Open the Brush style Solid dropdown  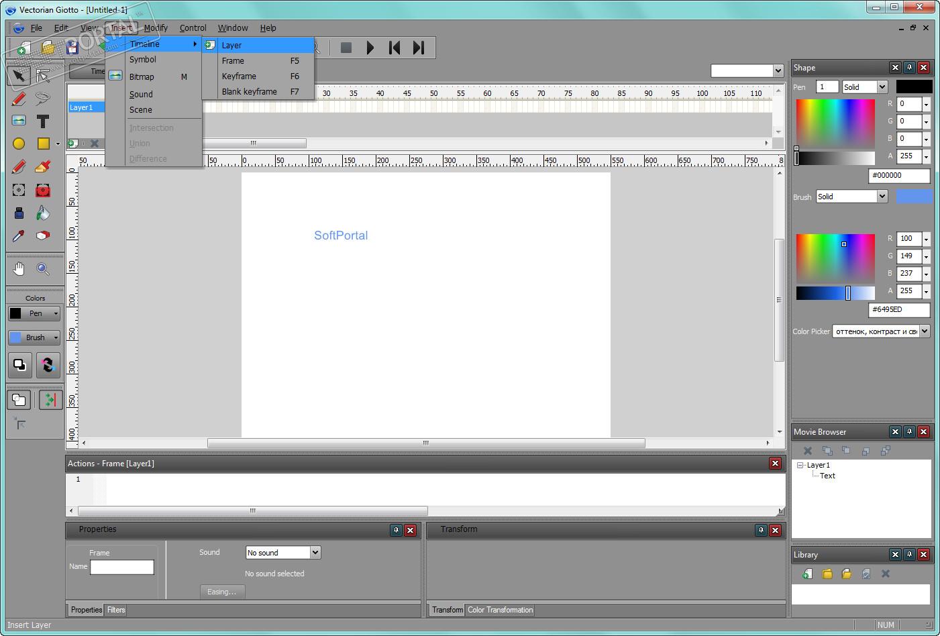pos(852,197)
